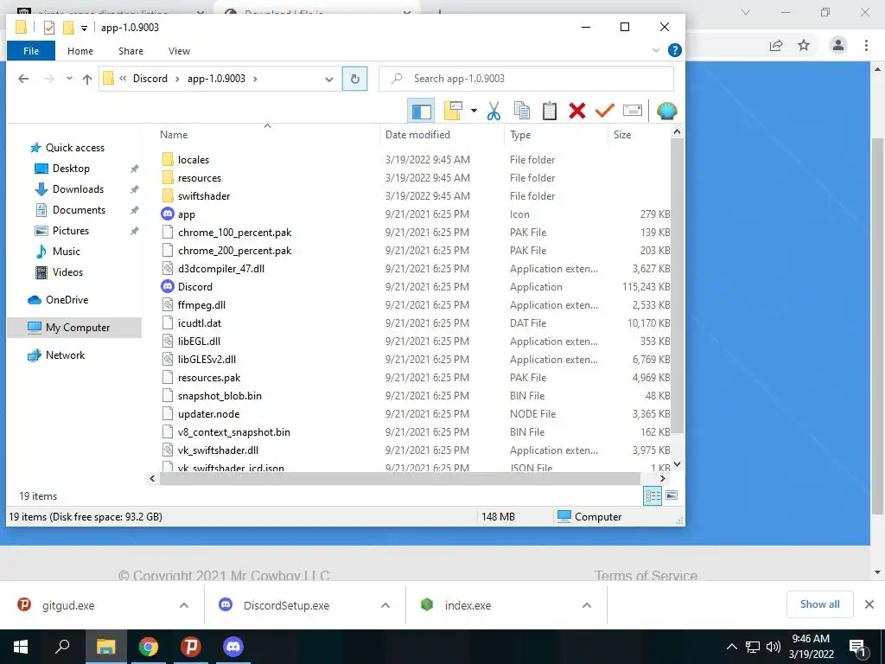Image resolution: width=885 pixels, height=664 pixels.
Task: Go back with the Back arrow
Action: 23,79
